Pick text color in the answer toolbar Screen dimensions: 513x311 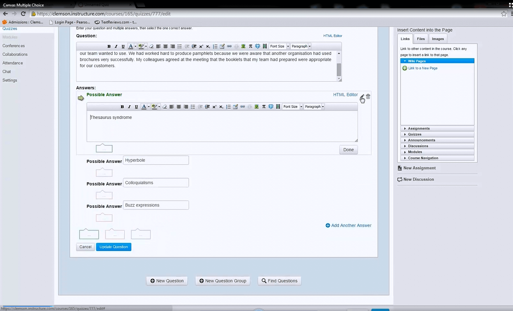(144, 107)
